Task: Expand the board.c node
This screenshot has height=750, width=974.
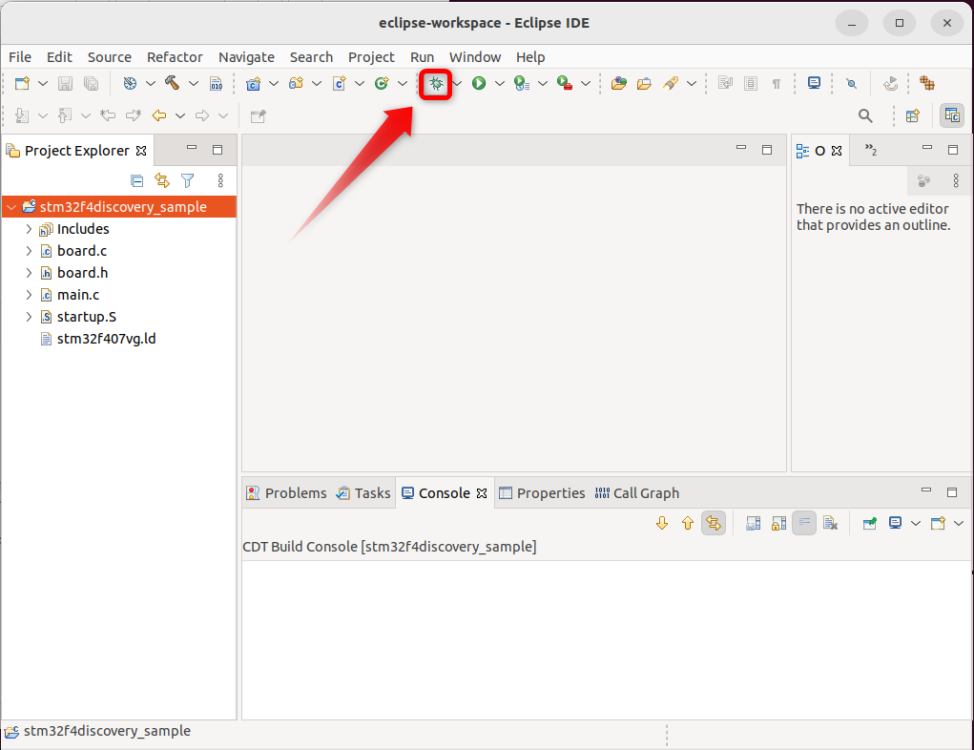Action: tap(29, 250)
